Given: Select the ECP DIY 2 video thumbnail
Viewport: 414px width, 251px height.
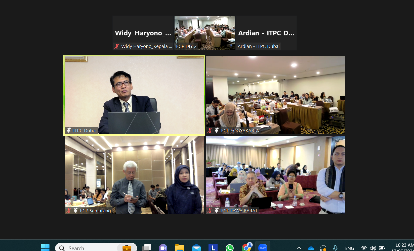Looking at the screenshot, I should (205, 33).
